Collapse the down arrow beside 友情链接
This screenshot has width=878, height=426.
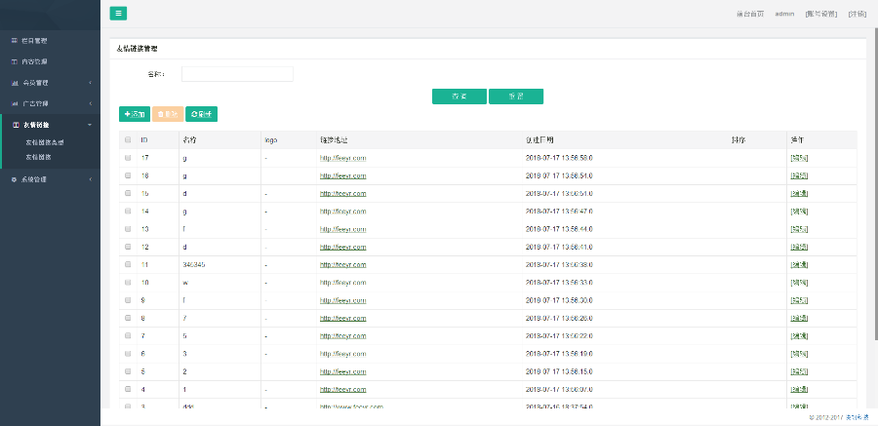90,125
